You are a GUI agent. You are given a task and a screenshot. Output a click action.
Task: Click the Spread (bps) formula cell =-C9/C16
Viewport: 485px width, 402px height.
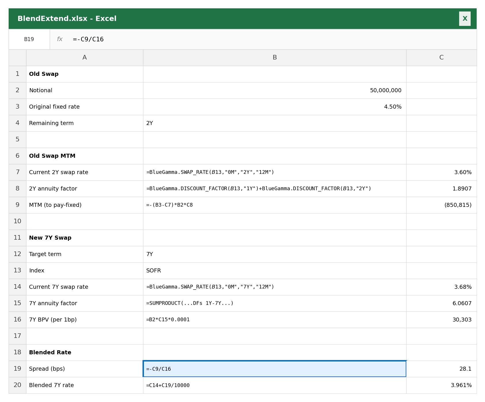pyautogui.click(x=274, y=369)
